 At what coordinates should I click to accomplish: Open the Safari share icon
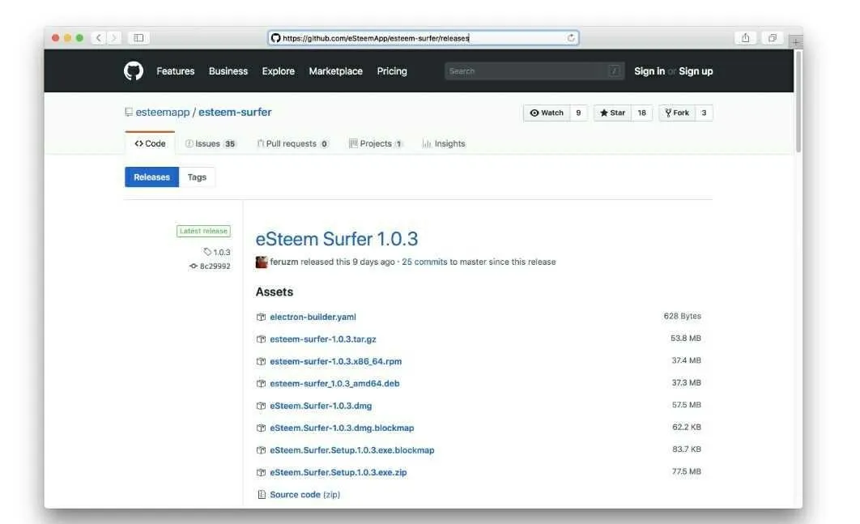745,38
